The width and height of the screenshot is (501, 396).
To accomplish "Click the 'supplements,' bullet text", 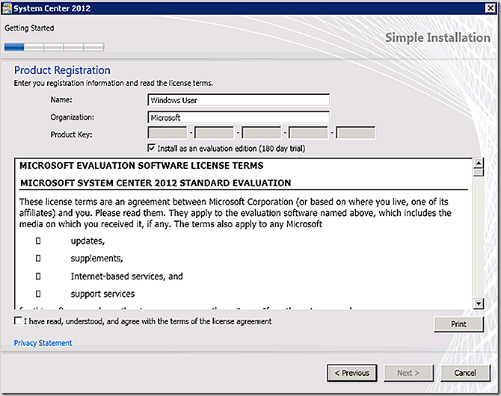I will pyautogui.click(x=96, y=258).
